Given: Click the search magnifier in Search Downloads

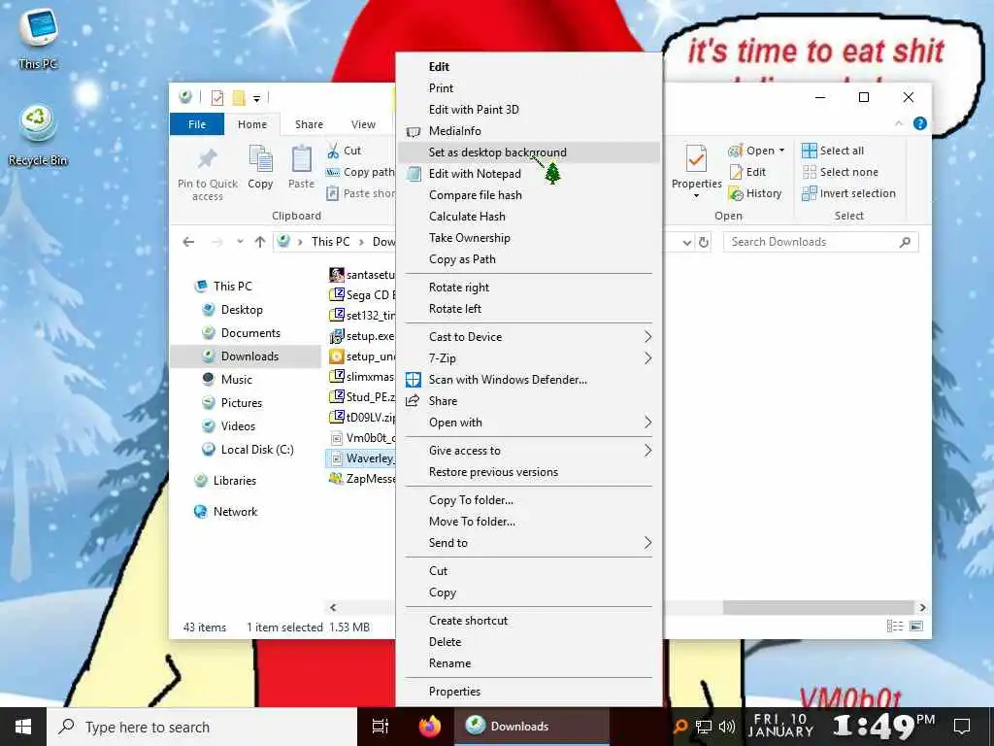Looking at the screenshot, I should coord(906,242).
